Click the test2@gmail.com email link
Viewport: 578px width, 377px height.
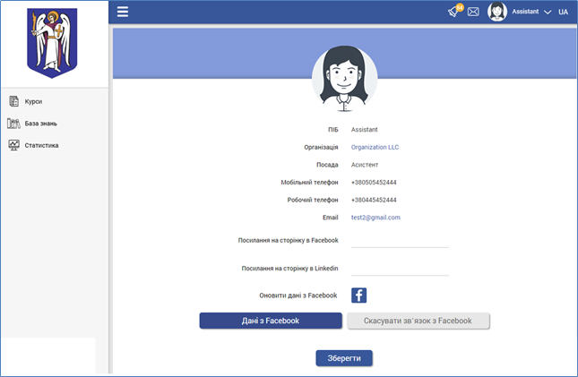375,218
